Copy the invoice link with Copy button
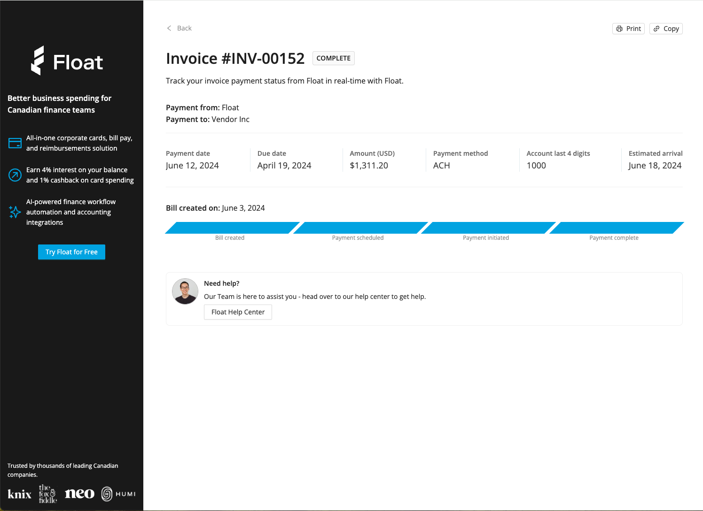This screenshot has height=511, width=703. click(x=666, y=29)
